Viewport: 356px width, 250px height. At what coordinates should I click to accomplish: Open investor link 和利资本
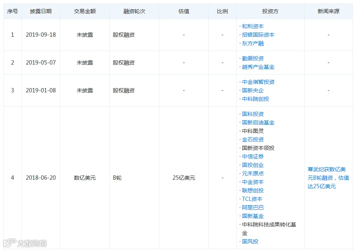coord(253,26)
